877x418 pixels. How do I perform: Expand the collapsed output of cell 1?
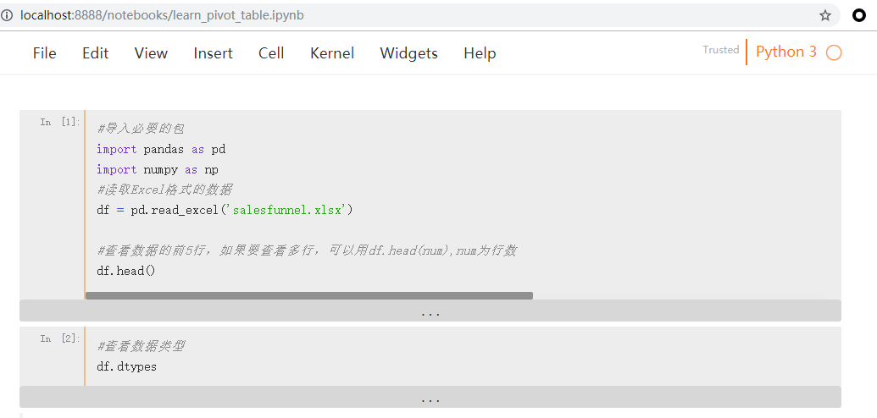coord(430,311)
